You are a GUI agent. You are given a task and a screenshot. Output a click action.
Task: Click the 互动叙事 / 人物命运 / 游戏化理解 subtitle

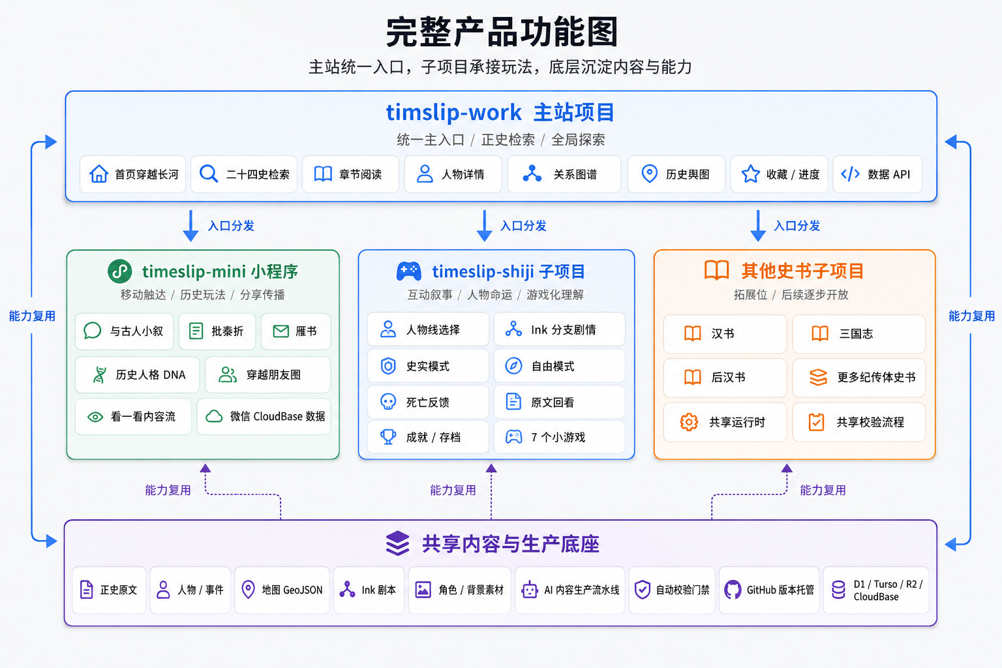(496, 295)
